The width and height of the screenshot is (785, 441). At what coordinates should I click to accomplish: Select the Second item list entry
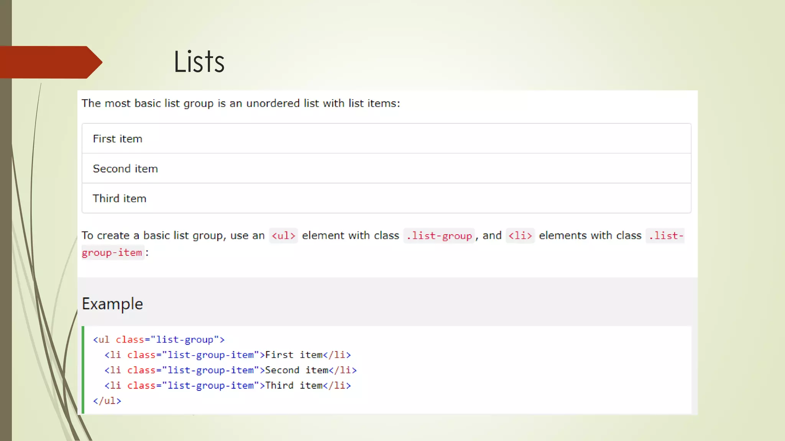[x=125, y=168]
